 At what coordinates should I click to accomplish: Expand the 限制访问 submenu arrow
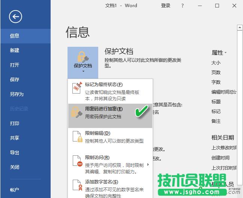pos(148,165)
